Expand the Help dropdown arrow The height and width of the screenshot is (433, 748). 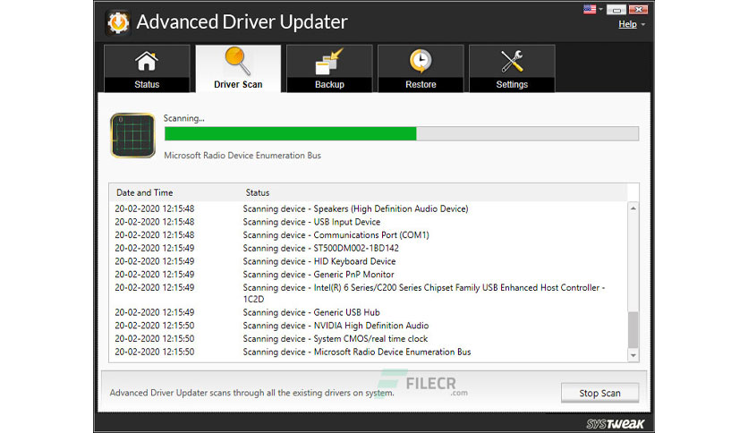[643, 24]
